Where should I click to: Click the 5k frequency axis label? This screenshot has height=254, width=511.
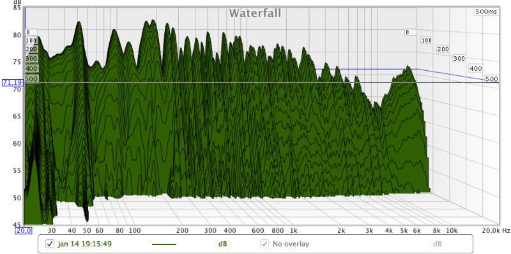point(404,230)
